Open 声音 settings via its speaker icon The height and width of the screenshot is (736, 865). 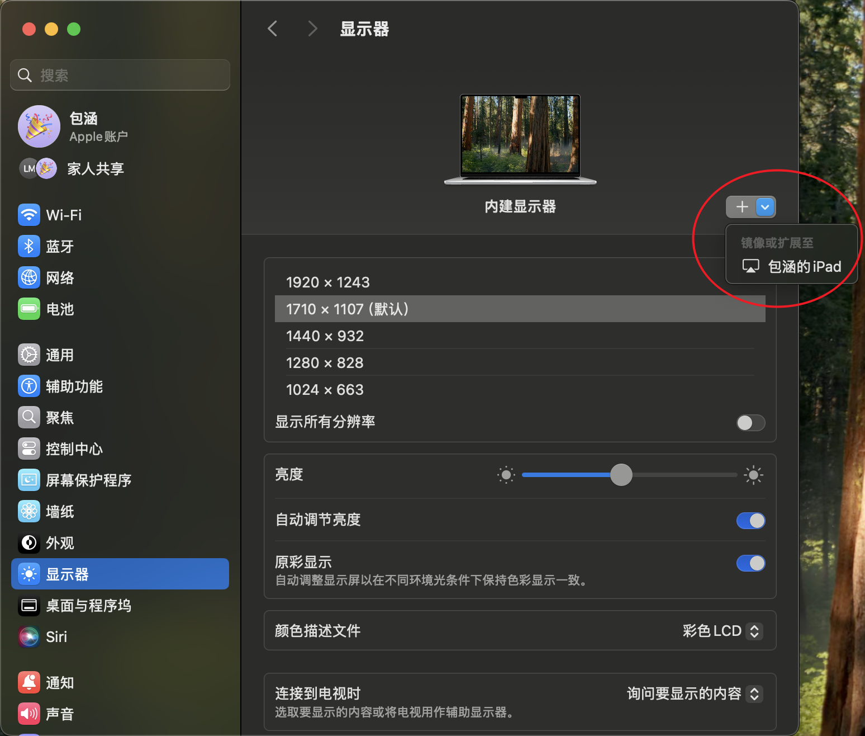point(28,714)
